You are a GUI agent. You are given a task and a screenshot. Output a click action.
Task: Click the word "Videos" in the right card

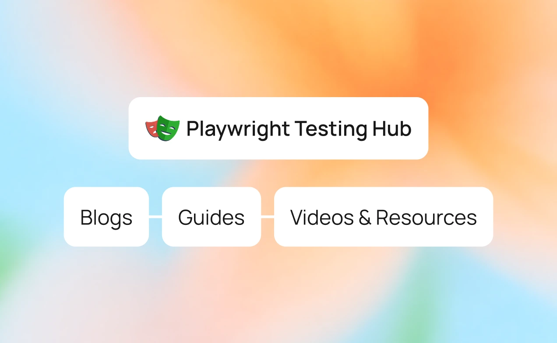coord(322,217)
